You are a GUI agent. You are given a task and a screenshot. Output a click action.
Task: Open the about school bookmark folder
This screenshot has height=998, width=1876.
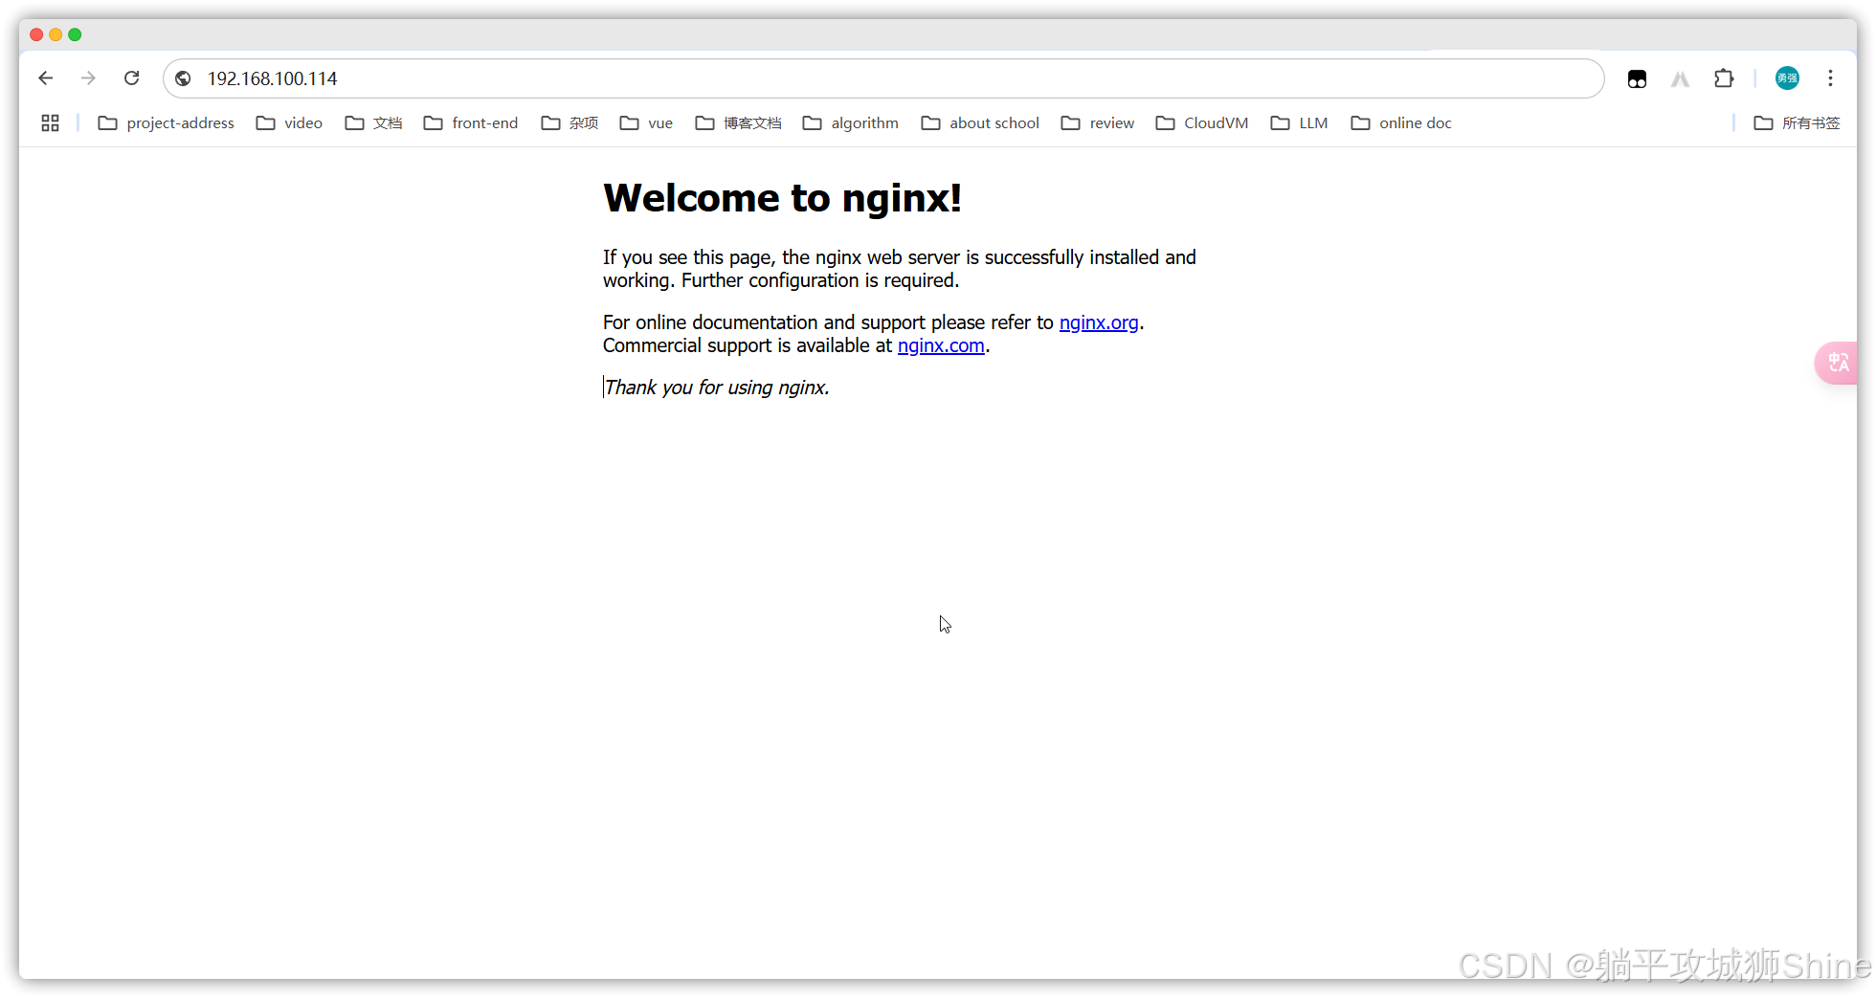click(x=980, y=122)
